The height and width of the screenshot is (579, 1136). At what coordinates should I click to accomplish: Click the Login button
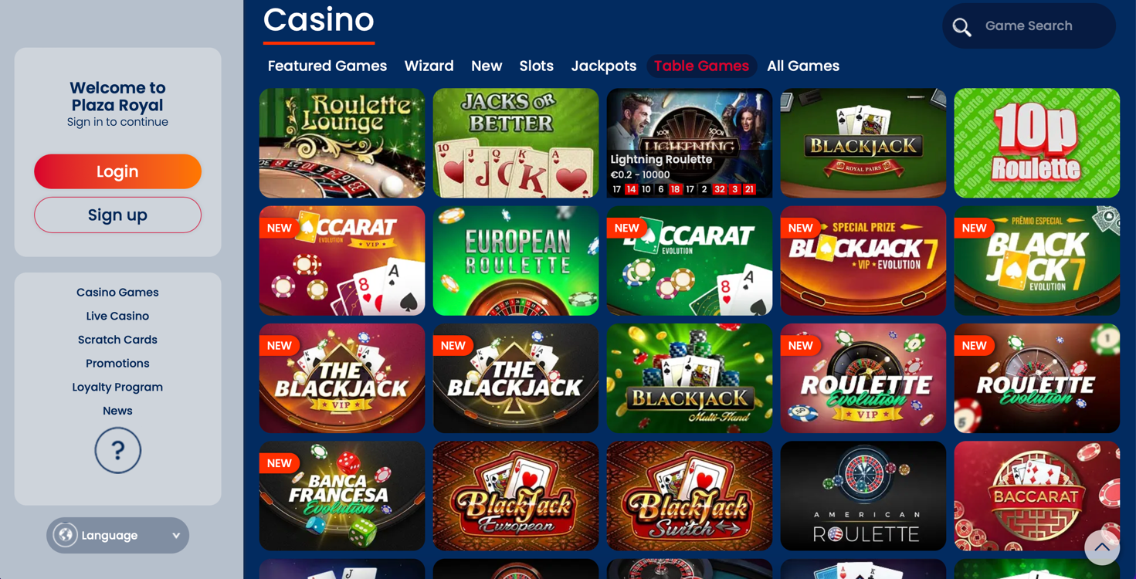coord(117,171)
